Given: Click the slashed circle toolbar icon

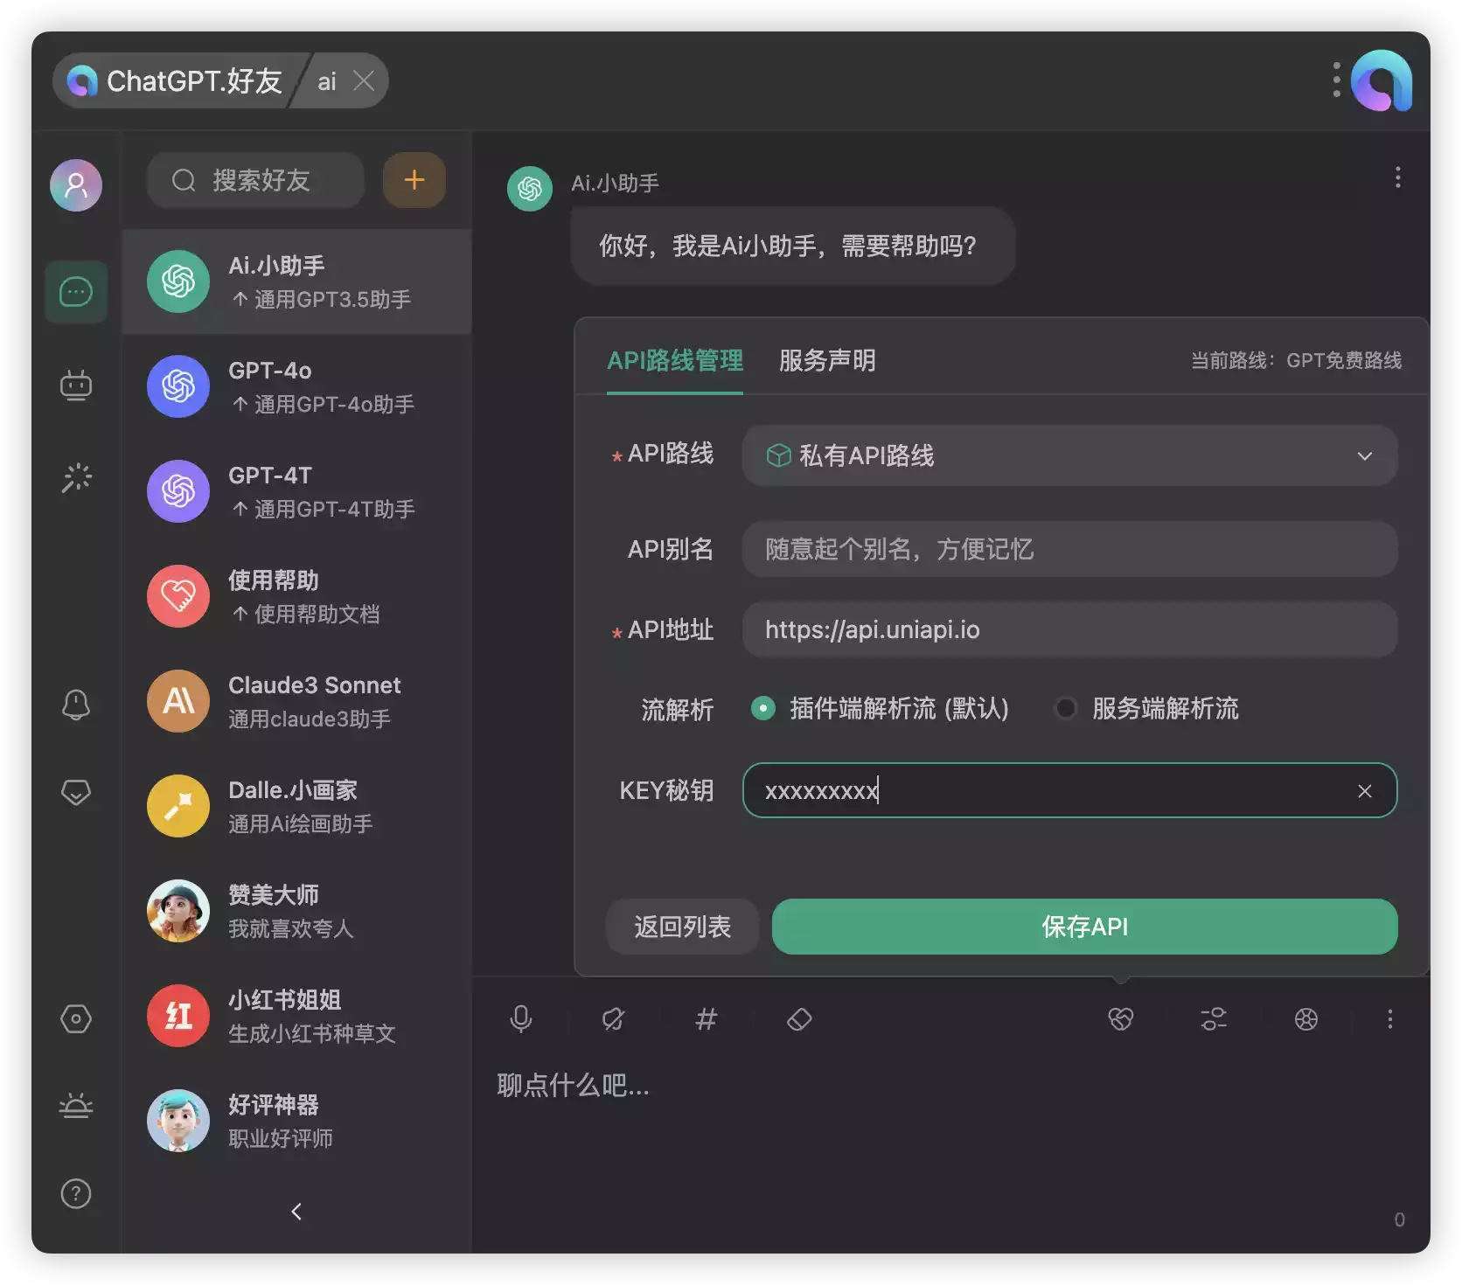Looking at the screenshot, I should [x=614, y=1019].
